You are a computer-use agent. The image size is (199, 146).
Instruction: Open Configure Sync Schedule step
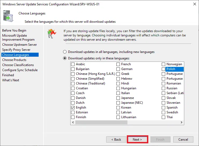pyautogui.click(x=20, y=70)
